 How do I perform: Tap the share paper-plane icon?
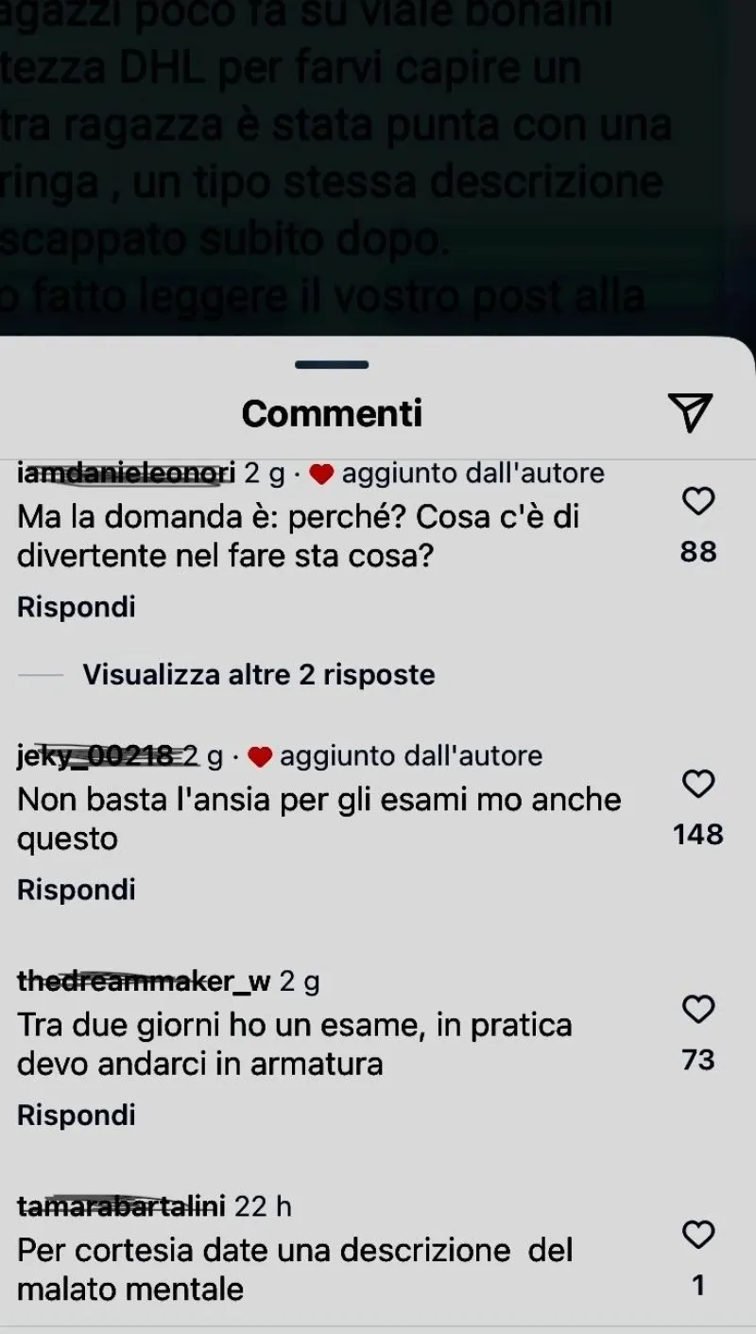pyautogui.click(x=690, y=412)
